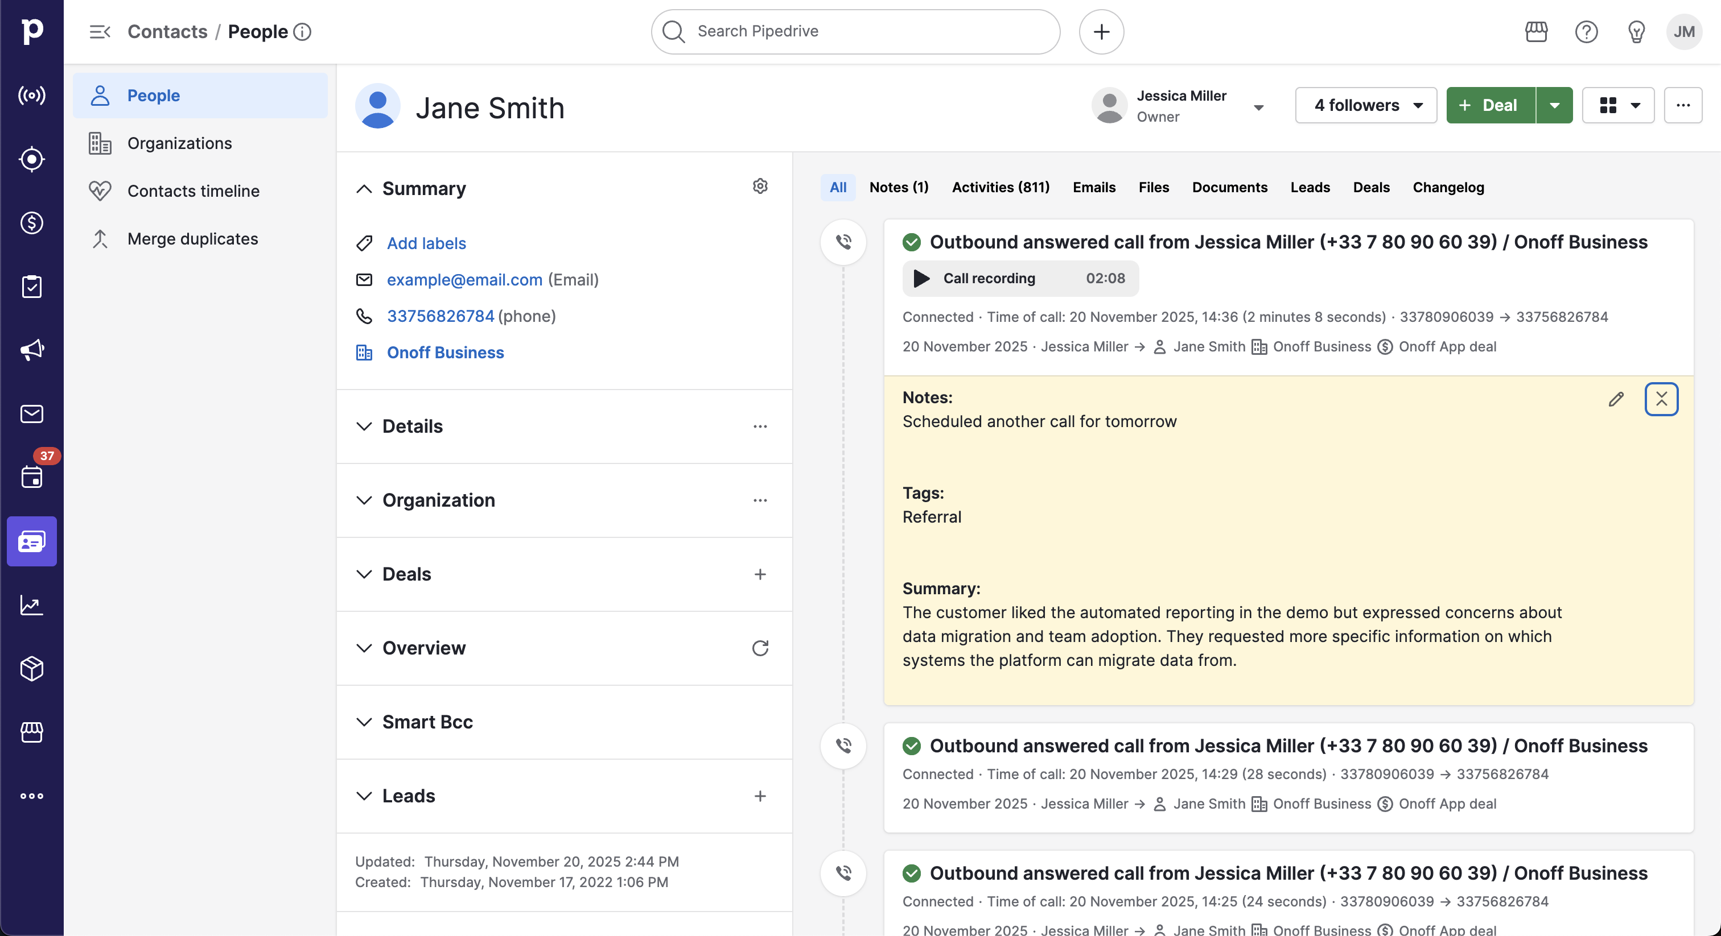Open the help question mark icon
Image resolution: width=1721 pixels, height=936 pixels.
pyautogui.click(x=1586, y=31)
